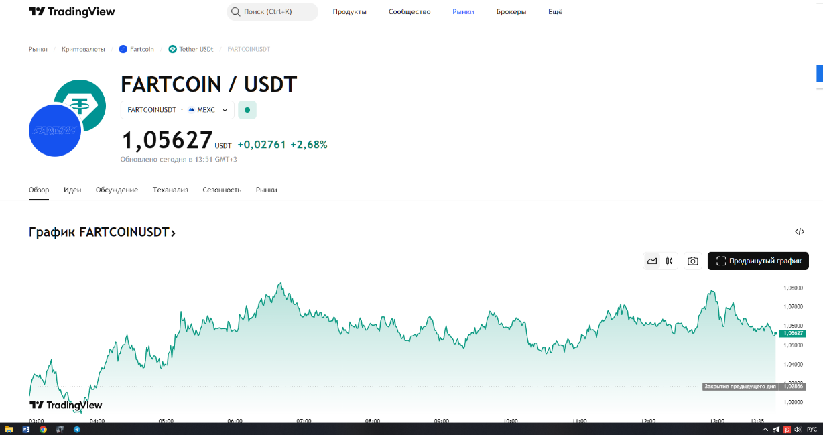This screenshot has height=435, width=823.
Task: Click the 1,04000 price axis label
Action: point(793,365)
